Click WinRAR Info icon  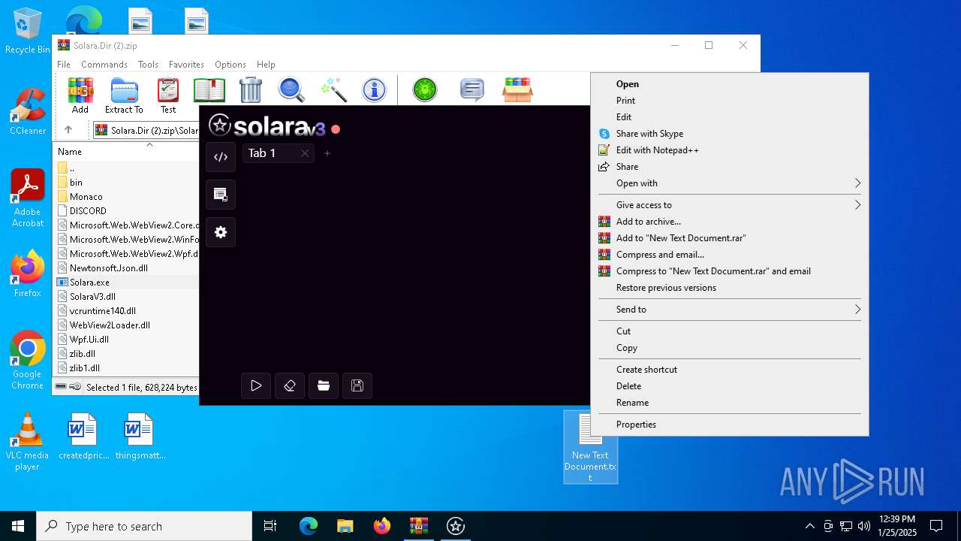point(374,90)
